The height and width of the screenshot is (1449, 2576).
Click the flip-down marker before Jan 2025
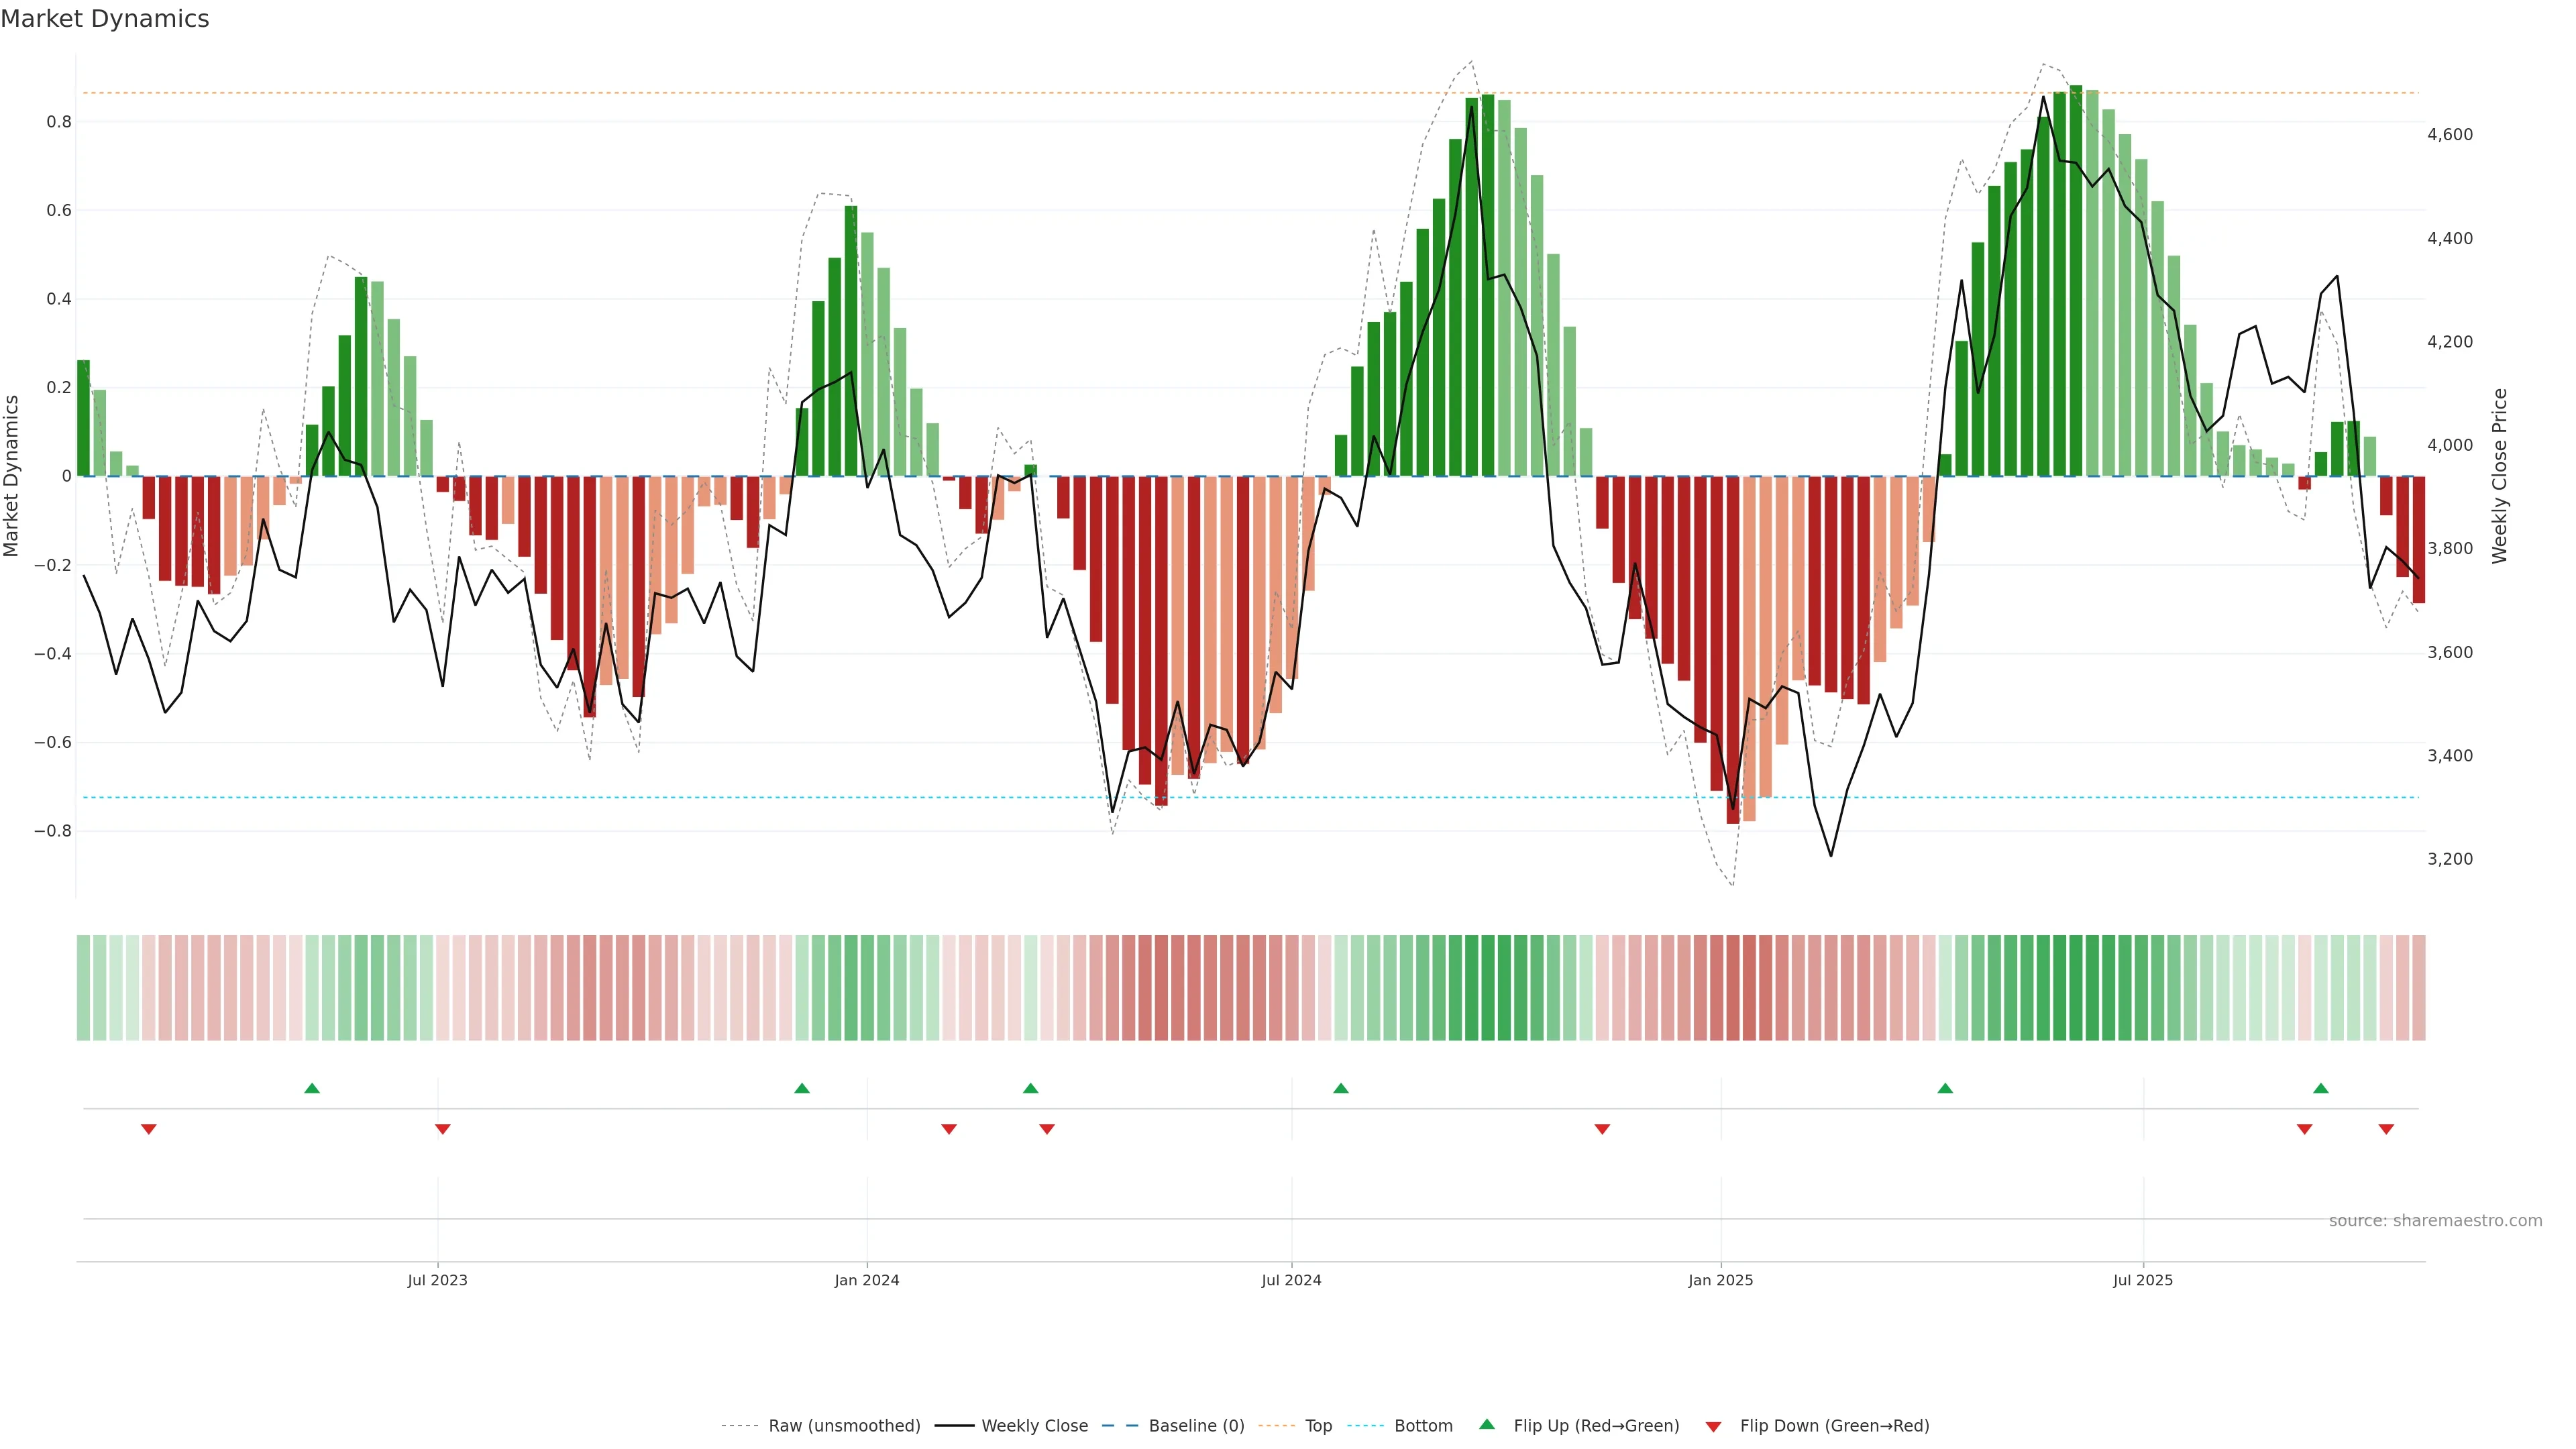(x=1602, y=1129)
